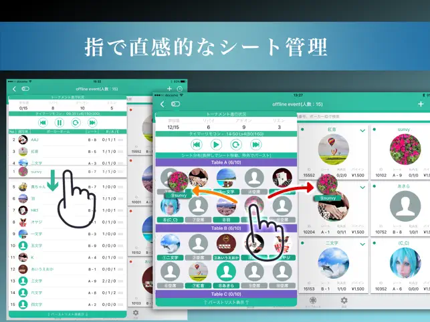Tap Table B seat 1 二文字 dolphin avatar

171,244
